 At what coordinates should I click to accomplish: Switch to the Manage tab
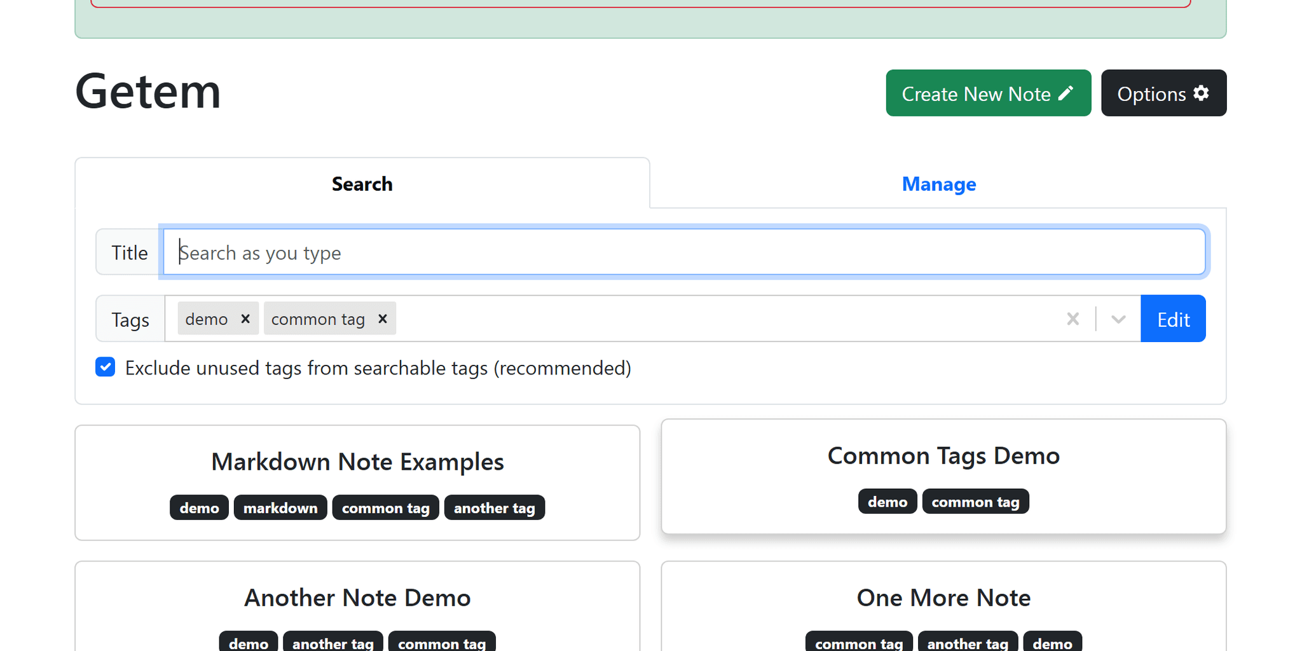point(938,184)
